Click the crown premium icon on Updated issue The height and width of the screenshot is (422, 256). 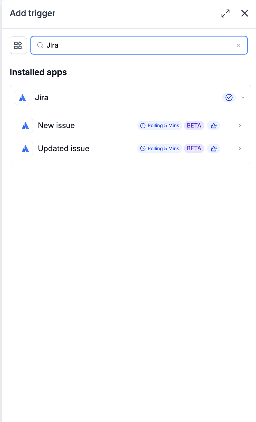tap(214, 148)
